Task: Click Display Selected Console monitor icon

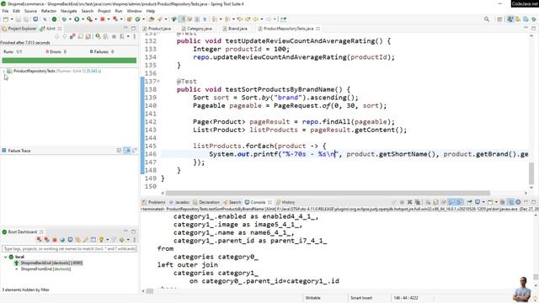Action: [478, 202]
